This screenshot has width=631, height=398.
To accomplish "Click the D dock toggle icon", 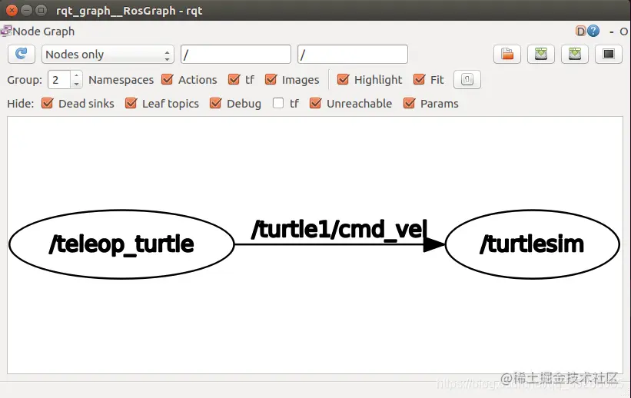I will pos(580,31).
